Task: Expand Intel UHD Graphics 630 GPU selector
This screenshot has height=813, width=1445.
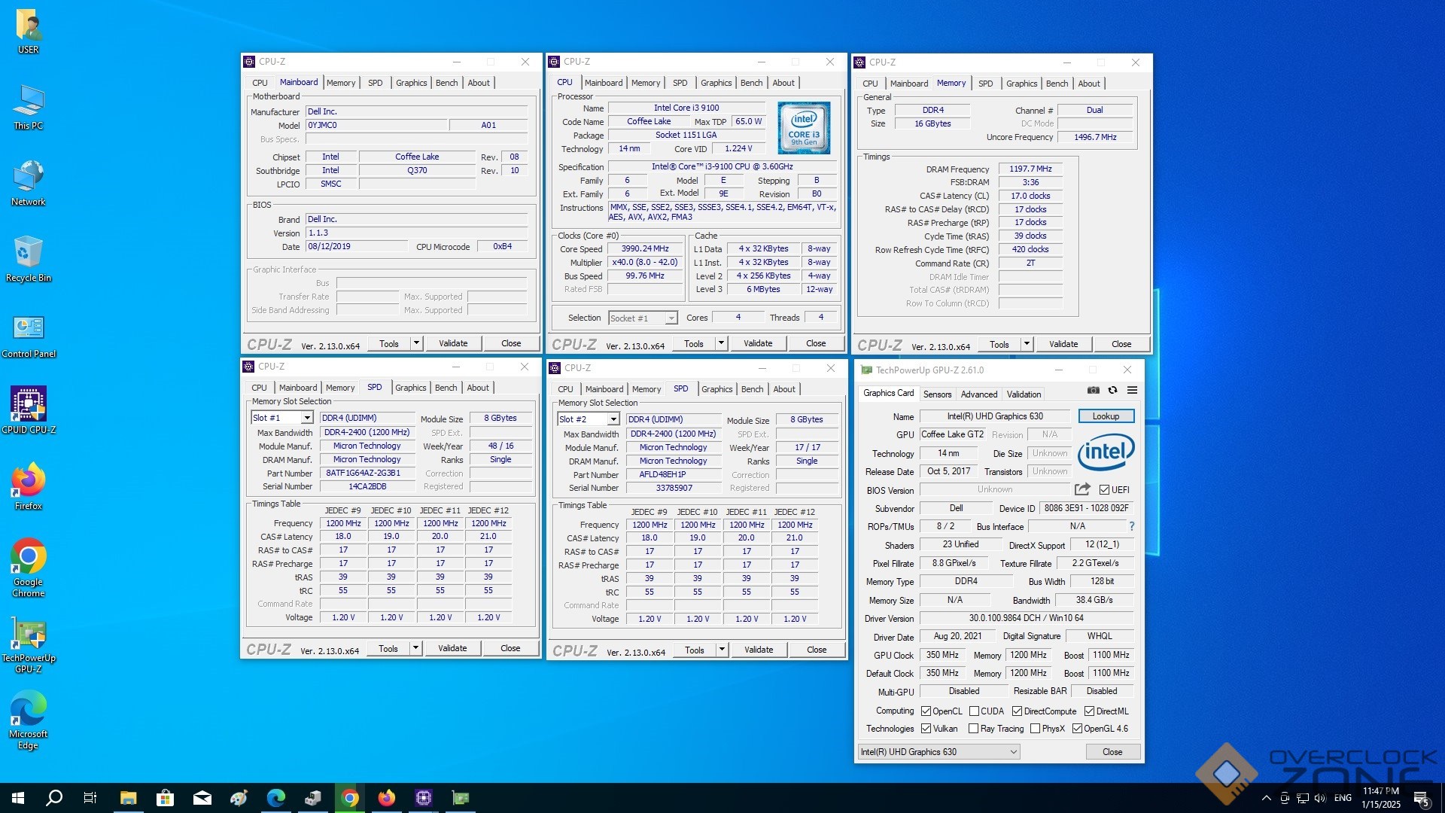Action: point(1013,751)
